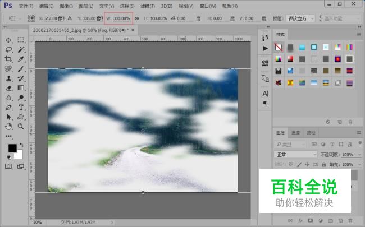Toggle lock transparent pixels
Screen dimensions: 365x227
[x=291, y=164]
